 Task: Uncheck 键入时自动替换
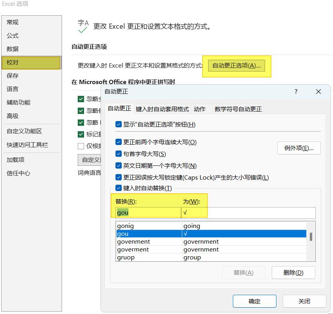[119, 188]
